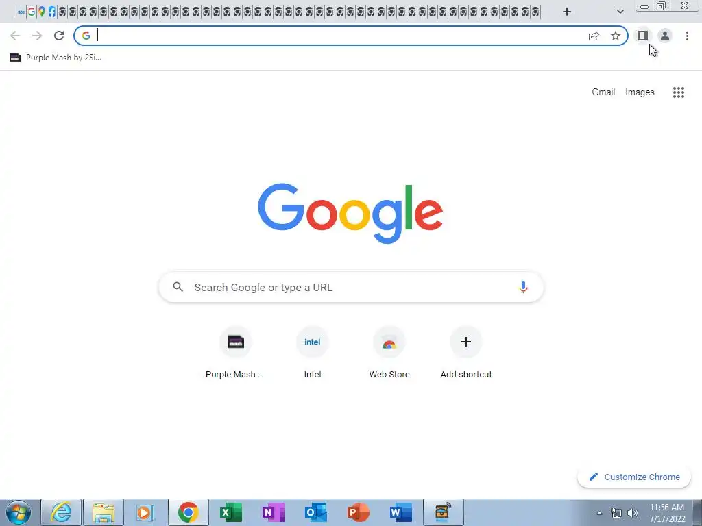Minimize the Chrome window
Screen dimensions: 702x526
tap(644, 6)
